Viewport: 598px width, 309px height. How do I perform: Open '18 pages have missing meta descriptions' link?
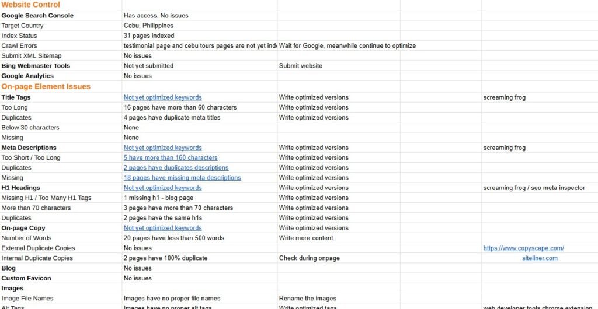point(182,178)
